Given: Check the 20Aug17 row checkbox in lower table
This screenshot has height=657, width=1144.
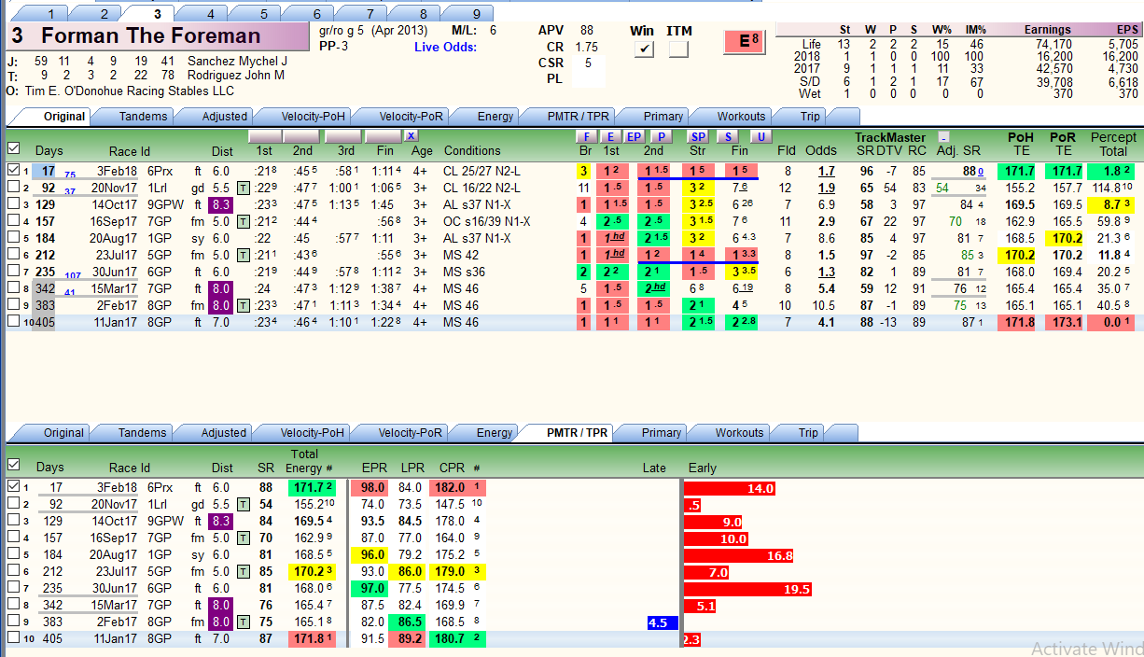Looking at the screenshot, I should point(13,555).
